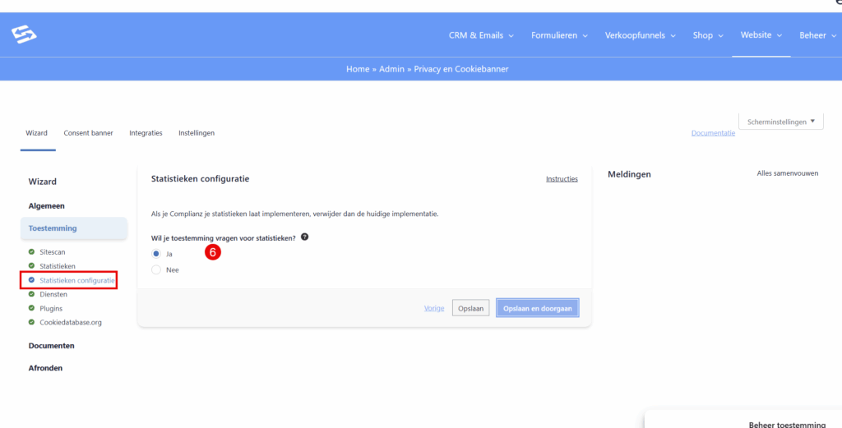The image size is (842, 428).
Task: Open the Shop menu
Action: 708,35
